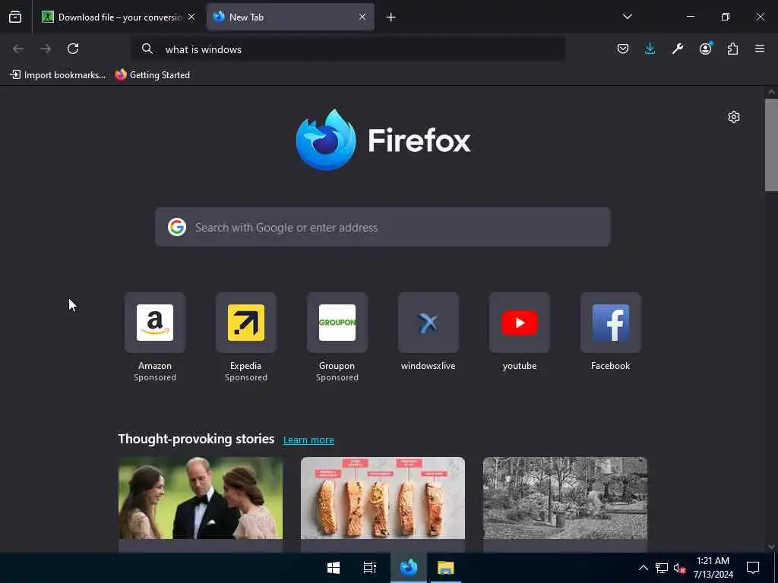Viewport: 778px width, 583px height.
Task: Open the Windows Start menu
Action: click(334, 568)
